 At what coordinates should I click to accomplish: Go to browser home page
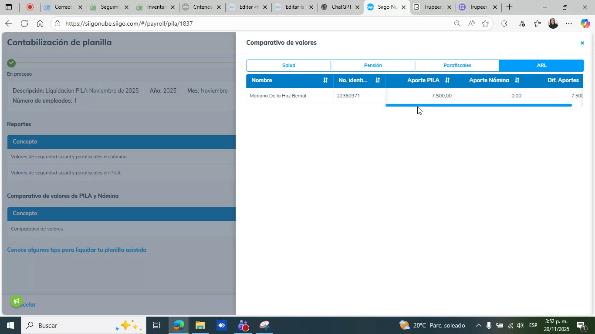coord(40,23)
